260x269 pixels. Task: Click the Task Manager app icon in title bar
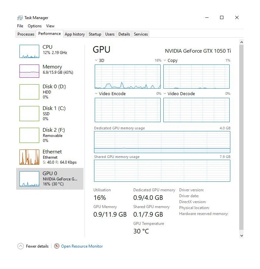(20, 18)
